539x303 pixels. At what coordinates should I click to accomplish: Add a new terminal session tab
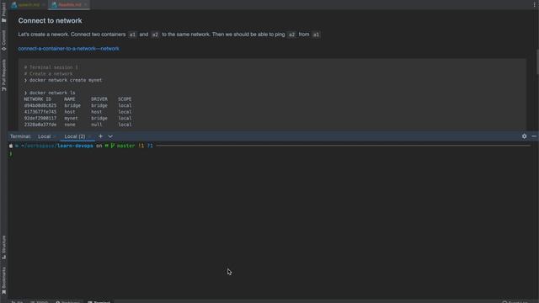click(100, 136)
